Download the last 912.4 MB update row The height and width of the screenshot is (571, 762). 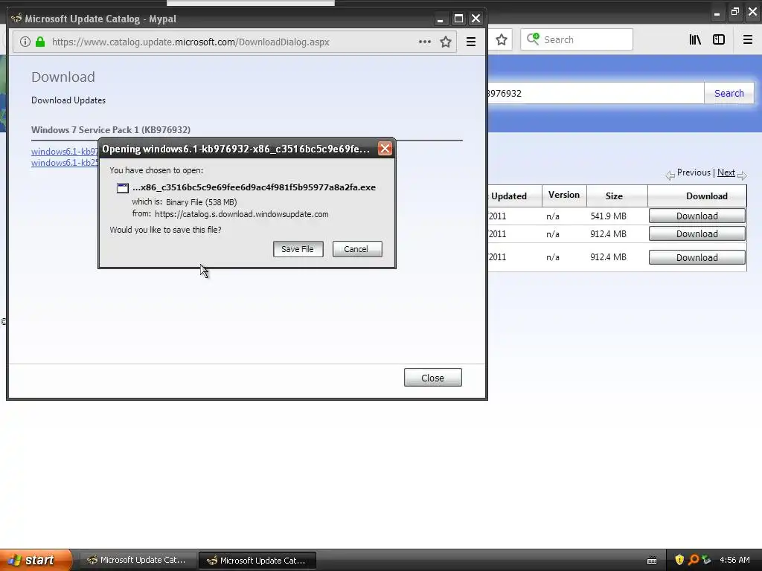click(x=697, y=257)
